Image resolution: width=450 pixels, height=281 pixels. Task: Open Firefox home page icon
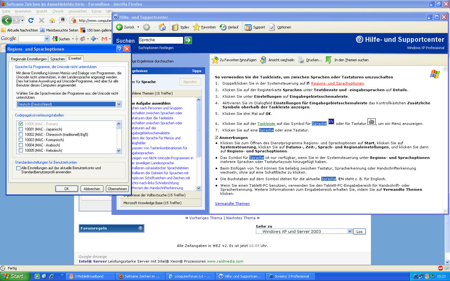tap(52, 20)
